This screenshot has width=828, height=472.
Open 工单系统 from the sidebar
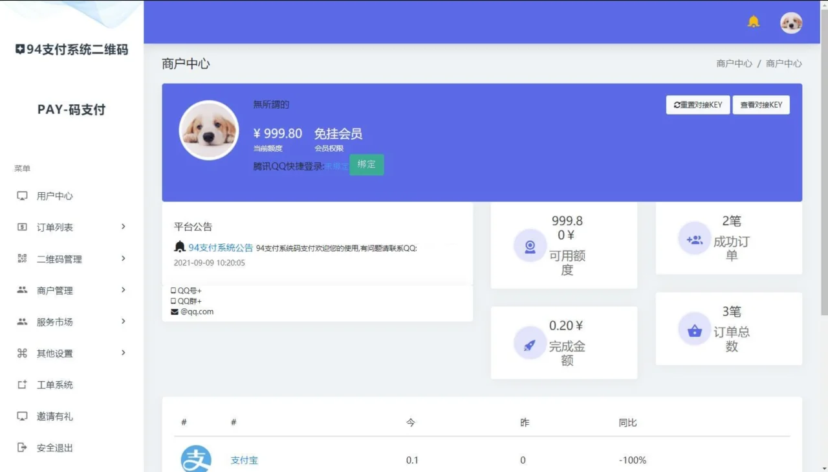pyautogui.click(x=55, y=385)
